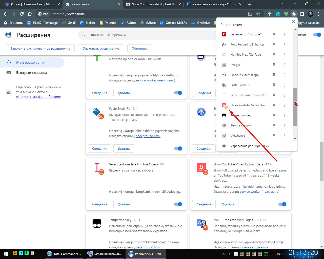Open three-dot menu for Paste Email RU
This screenshot has height=259, width=324.
[284, 85]
